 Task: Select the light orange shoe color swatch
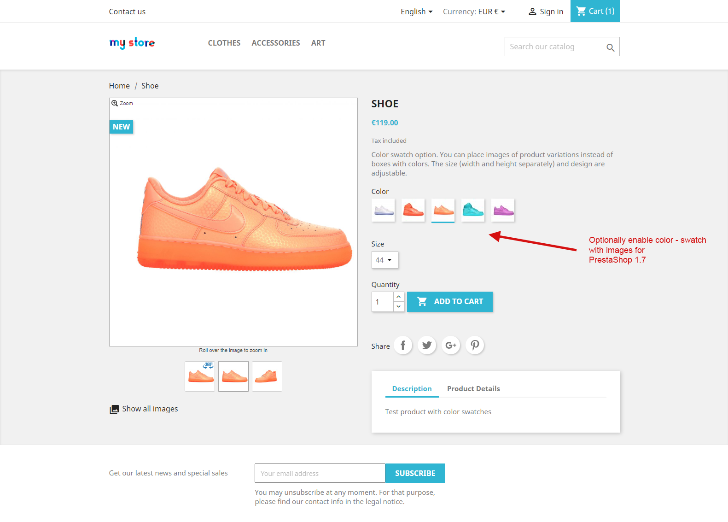pos(443,210)
